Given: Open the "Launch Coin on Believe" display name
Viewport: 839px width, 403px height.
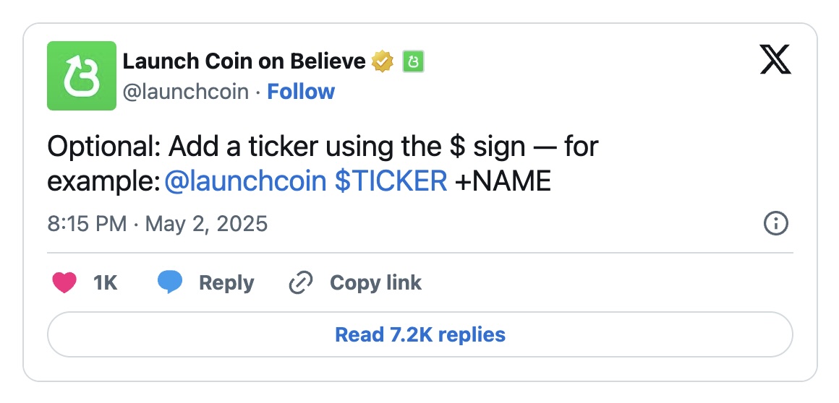Looking at the screenshot, I should (244, 62).
